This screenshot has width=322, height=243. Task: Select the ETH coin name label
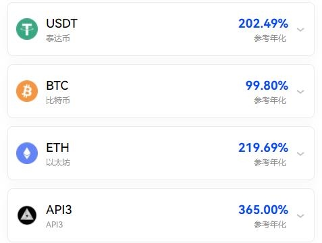click(57, 148)
